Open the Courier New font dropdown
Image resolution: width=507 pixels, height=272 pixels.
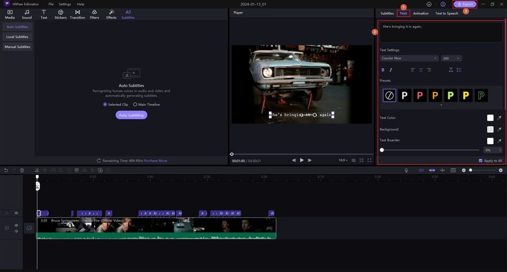[x=409, y=58]
